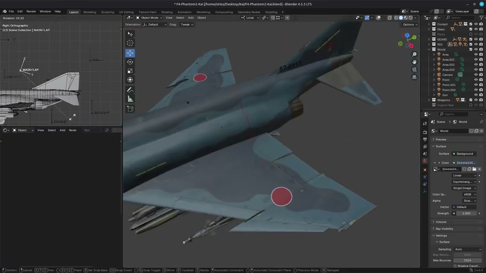This screenshot has width=486, height=273.
Task: Open the Drag Tweak dropdown
Action: 187,25
